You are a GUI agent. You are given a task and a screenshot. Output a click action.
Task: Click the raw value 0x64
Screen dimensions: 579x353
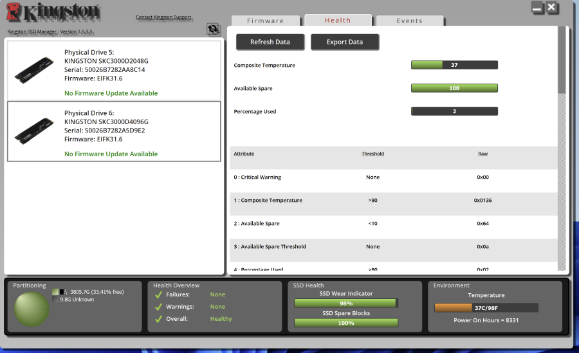[482, 224]
